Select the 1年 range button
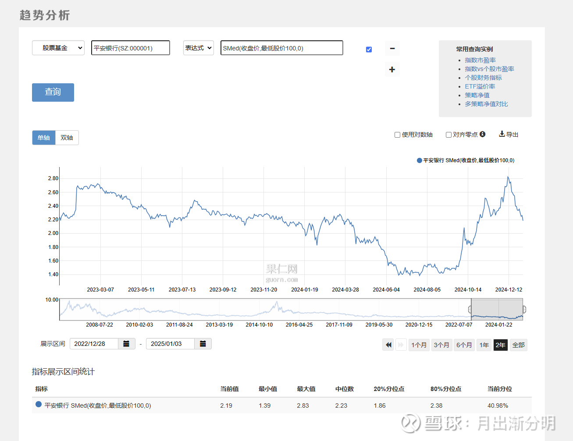 click(x=484, y=345)
